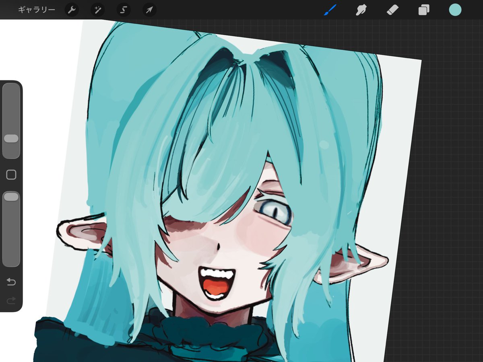Undo the last stroke with sidebar arrow
483x362 pixels.
coord(11,282)
